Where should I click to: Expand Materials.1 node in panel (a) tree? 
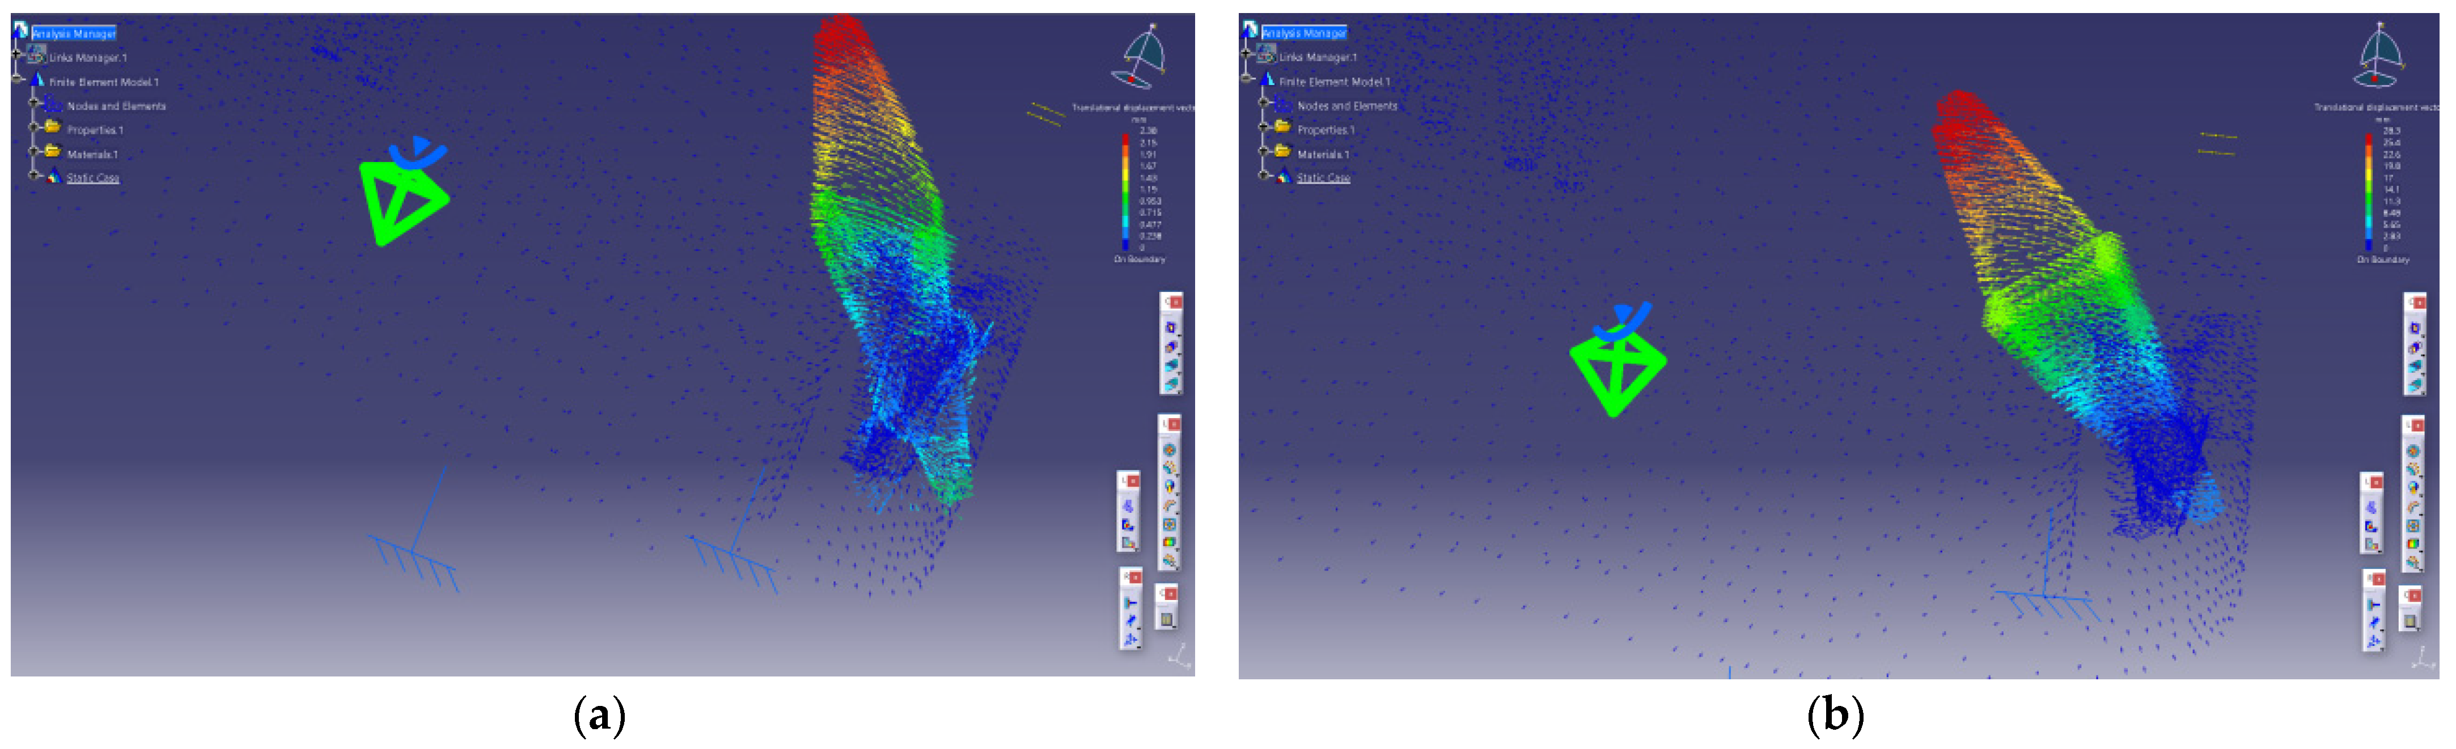coord(33,151)
